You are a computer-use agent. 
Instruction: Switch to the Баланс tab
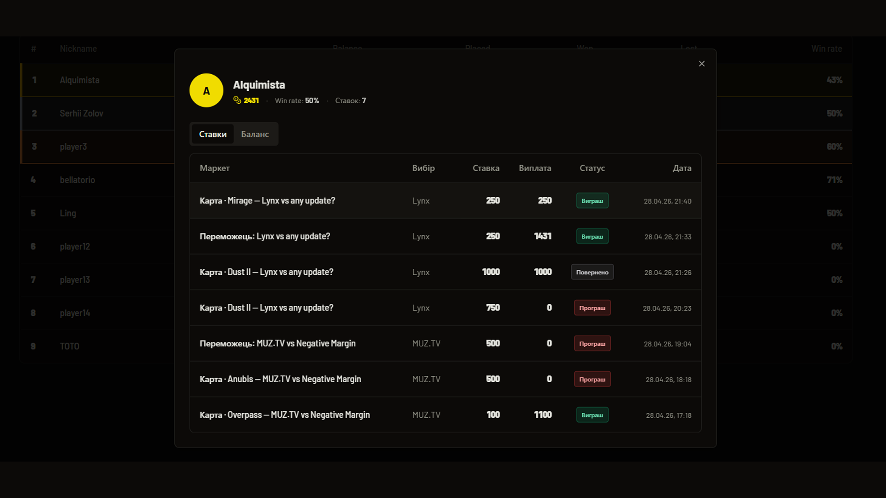(255, 134)
